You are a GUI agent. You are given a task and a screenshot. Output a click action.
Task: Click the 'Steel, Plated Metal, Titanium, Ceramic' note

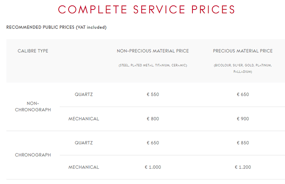[x=153, y=65]
